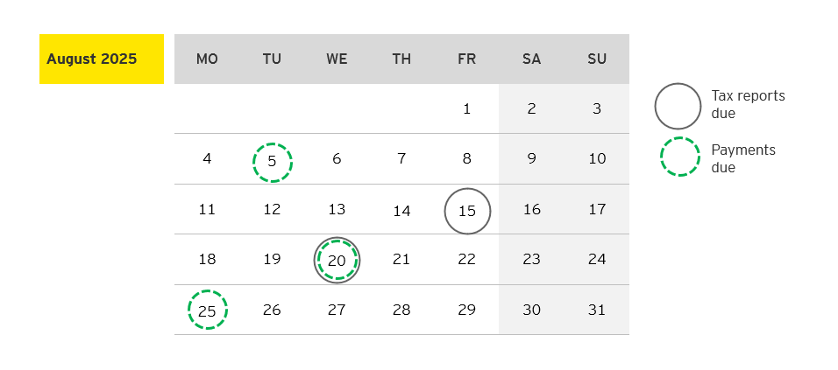Image resolution: width=838 pixels, height=370 pixels.
Task: Choose Thursday the 14th
Action: pyautogui.click(x=401, y=211)
